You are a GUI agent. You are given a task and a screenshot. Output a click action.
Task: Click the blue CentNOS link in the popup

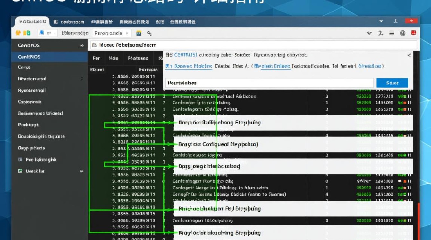tap(186, 55)
